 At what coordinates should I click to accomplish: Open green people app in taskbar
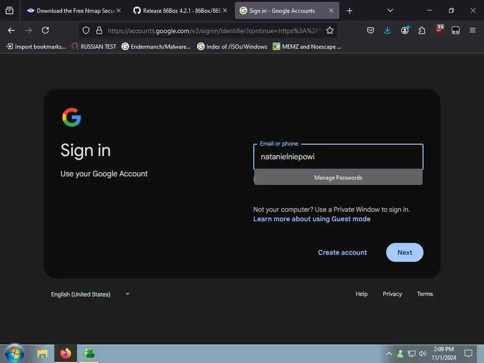click(x=89, y=354)
